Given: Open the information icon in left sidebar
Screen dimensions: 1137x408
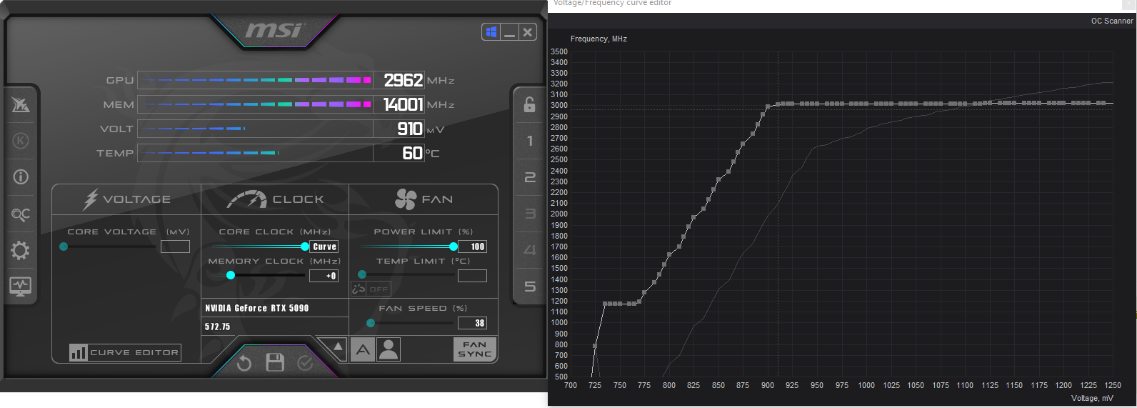Looking at the screenshot, I should pos(21,176).
